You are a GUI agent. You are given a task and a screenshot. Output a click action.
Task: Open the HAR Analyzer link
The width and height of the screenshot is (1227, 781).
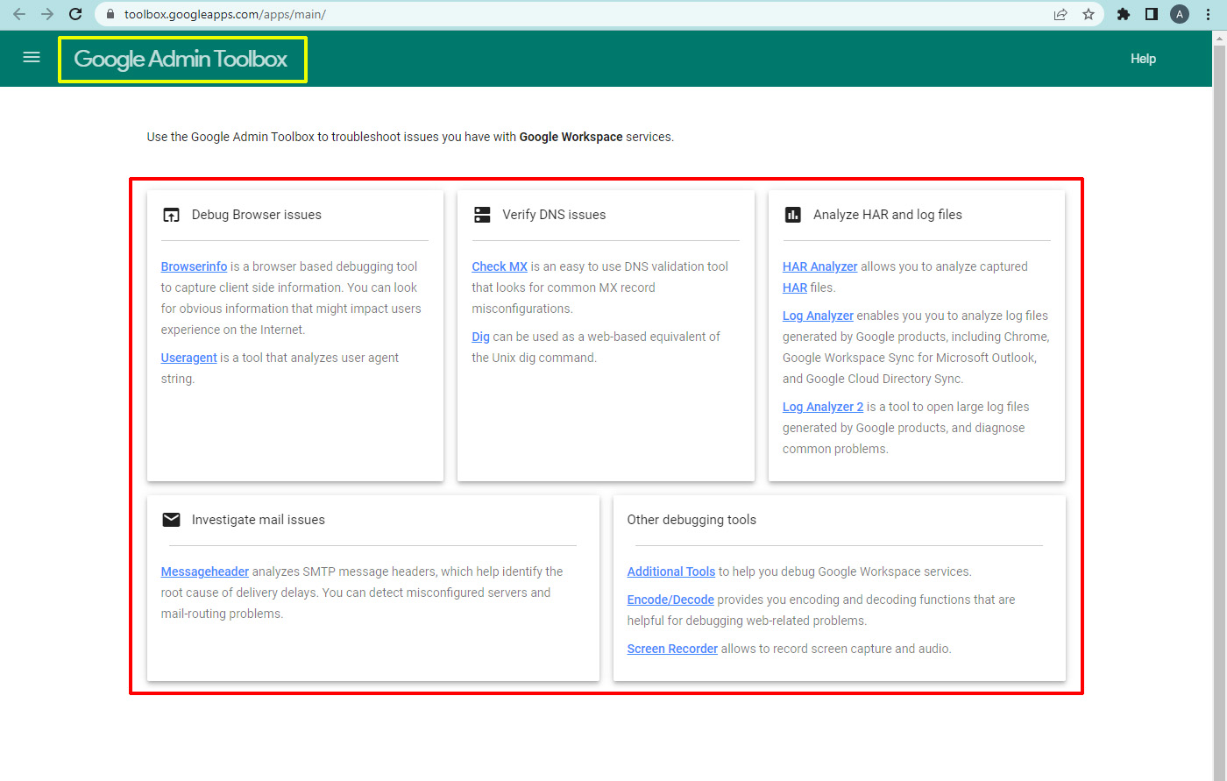(x=819, y=266)
